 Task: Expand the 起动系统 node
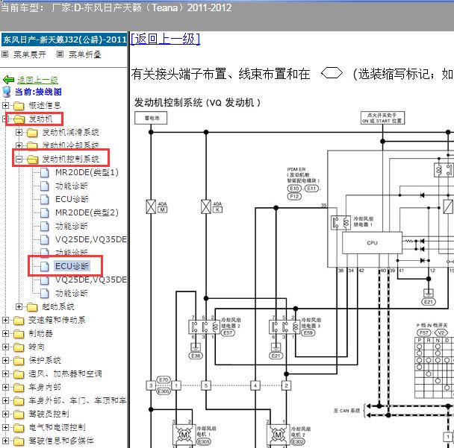tap(19, 306)
